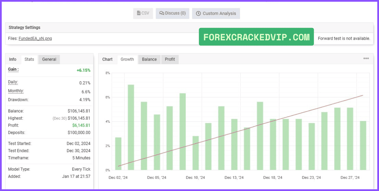Click the Test Ended date Dec 30, 2024
Viewport: 379px width, 191px height.
tap(78, 151)
